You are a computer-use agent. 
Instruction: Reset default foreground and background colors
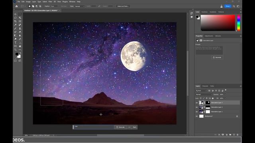[16, 57]
